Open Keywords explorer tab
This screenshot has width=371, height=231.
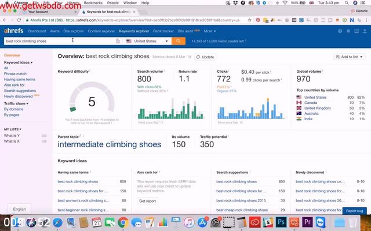pyautogui.click(x=134, y=31)
